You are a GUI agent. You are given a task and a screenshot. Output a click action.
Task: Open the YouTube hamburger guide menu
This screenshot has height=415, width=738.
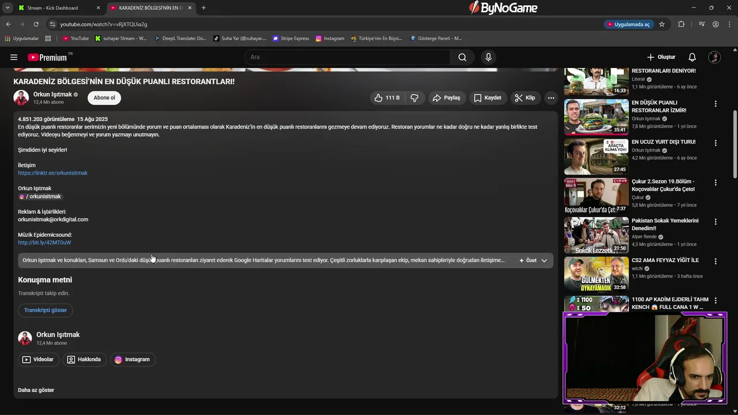[14, 57]
